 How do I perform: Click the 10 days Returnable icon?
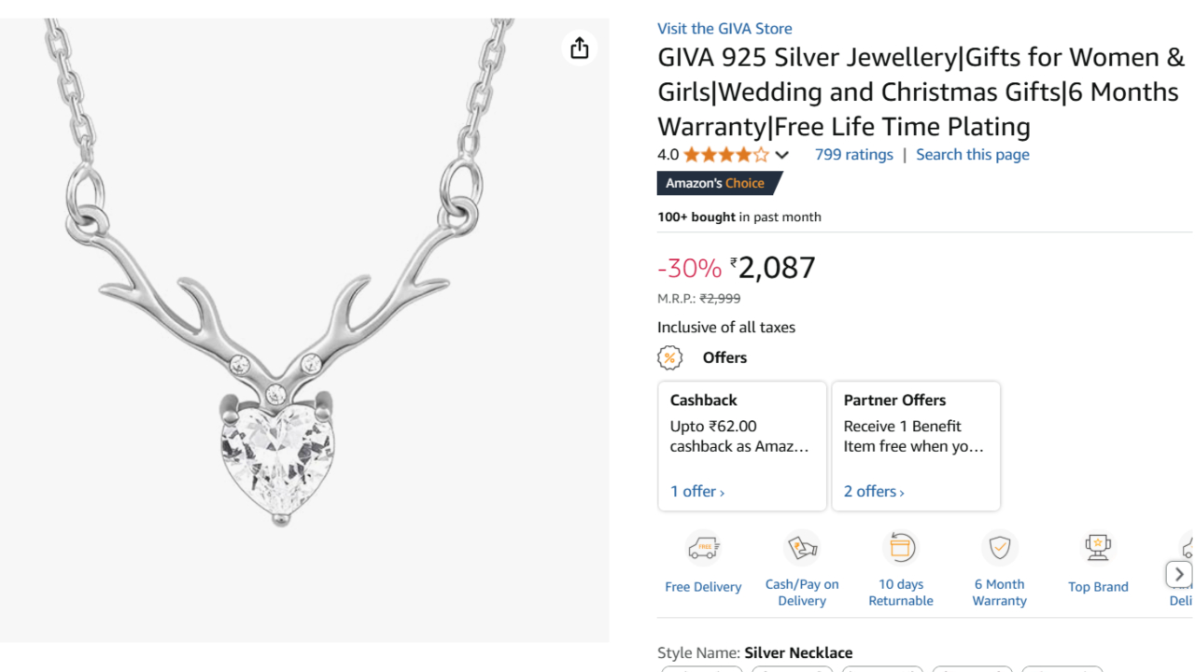tap(901, 548)
